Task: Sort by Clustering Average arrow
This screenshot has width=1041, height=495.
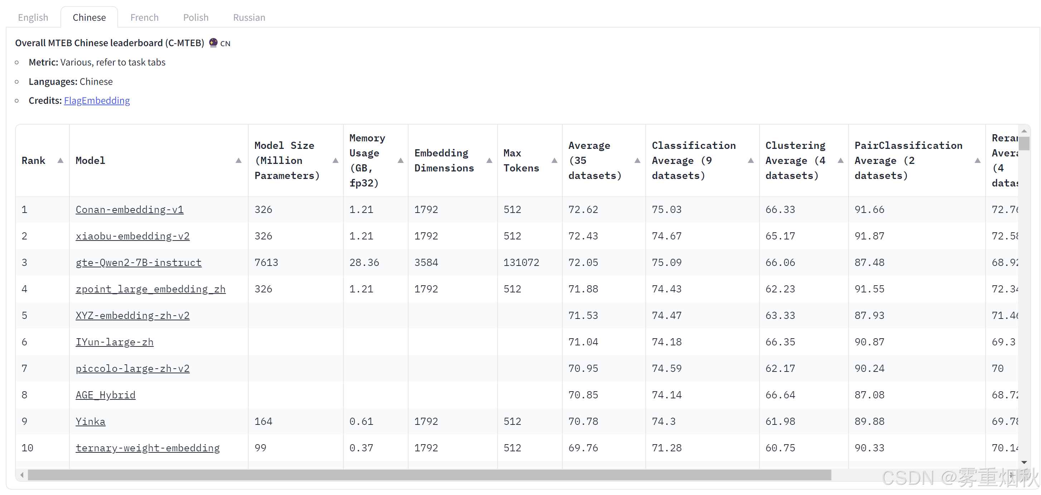Action: [840, 161]
